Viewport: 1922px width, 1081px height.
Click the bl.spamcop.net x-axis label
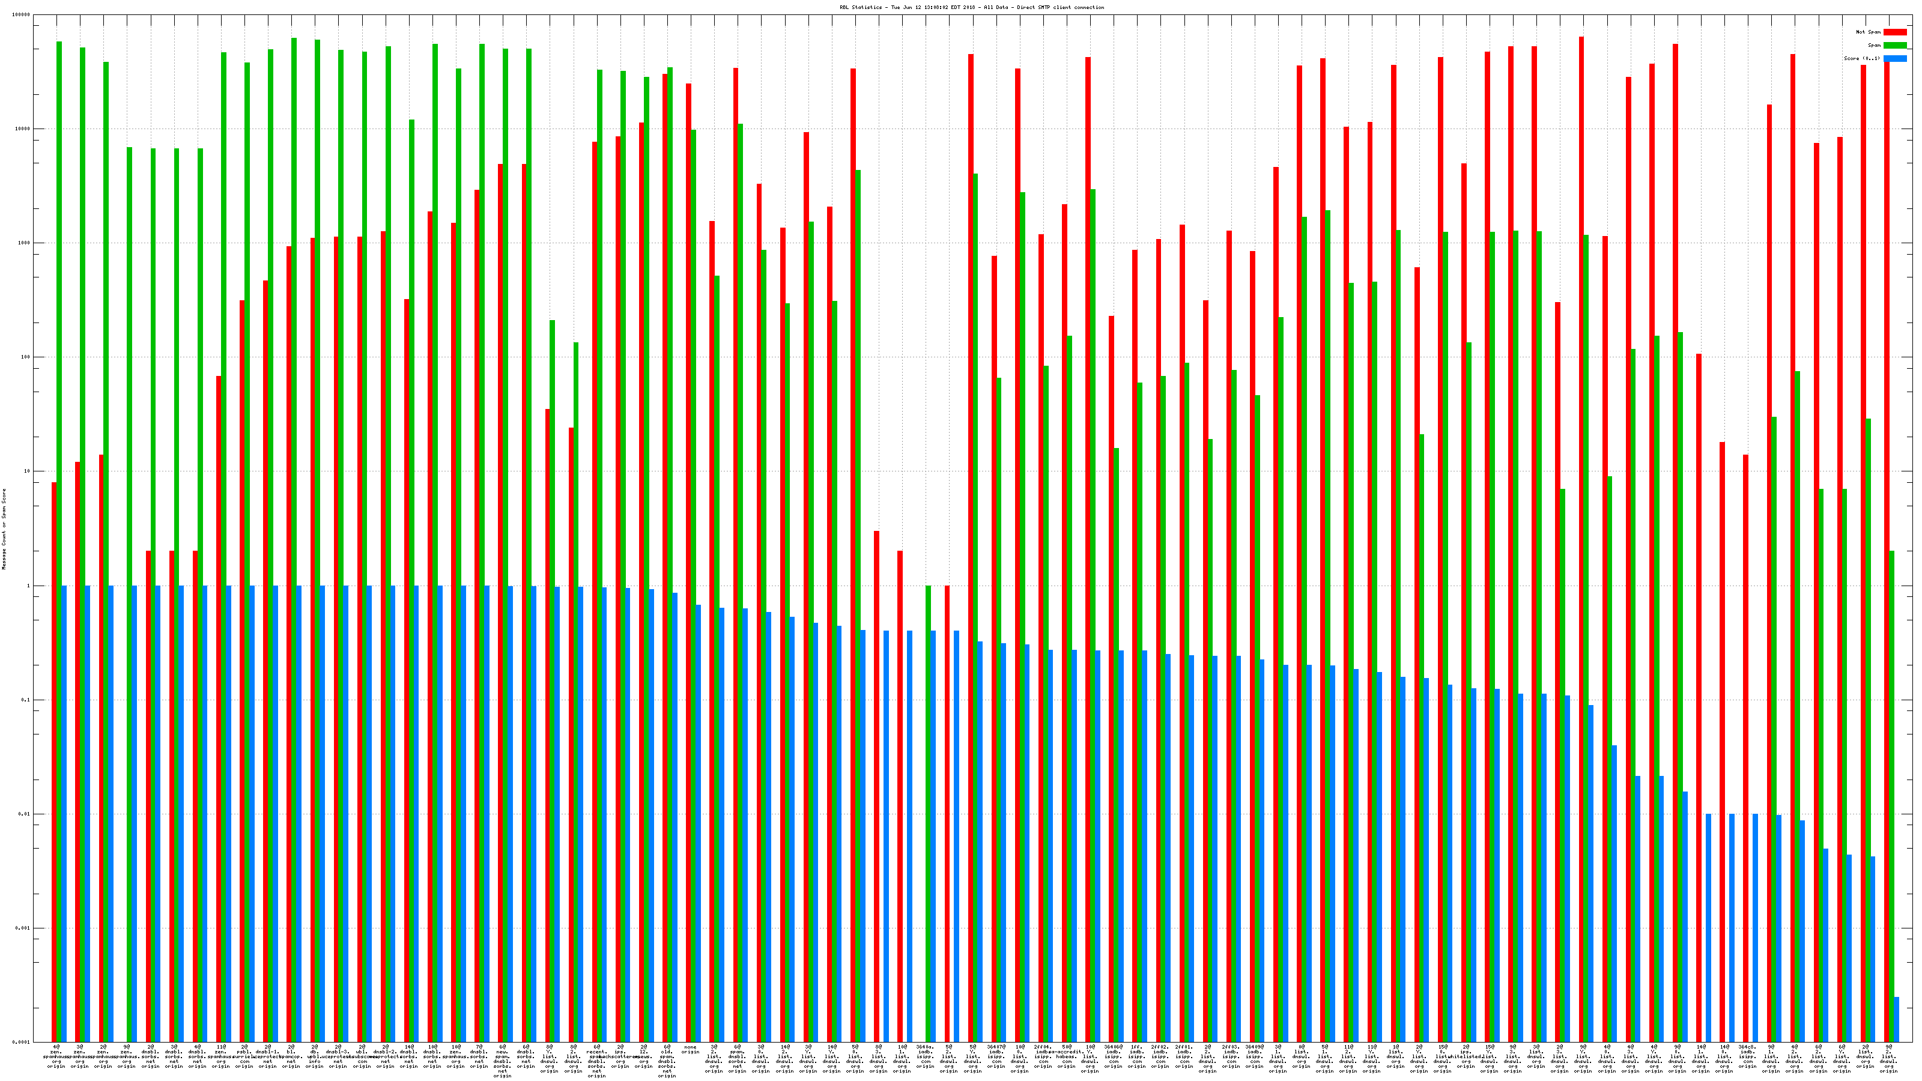pos(291,1056)
